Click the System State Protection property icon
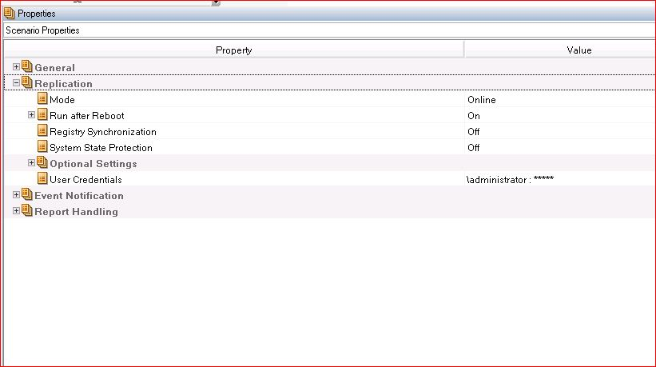Viewport: 656px width, 367px height. click(x=42, y=146)
